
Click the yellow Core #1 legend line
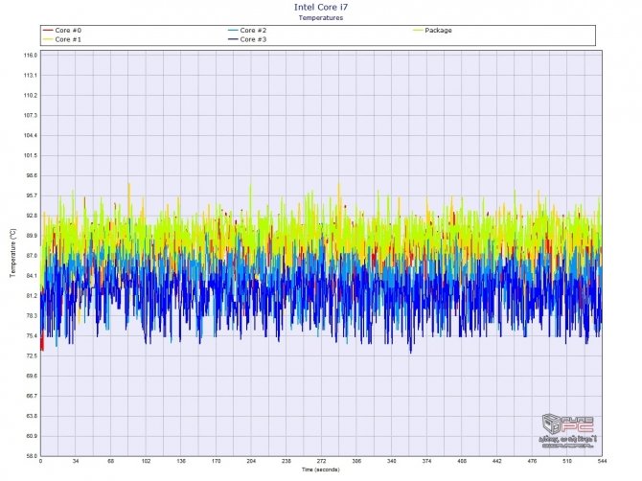click(48, 39)
